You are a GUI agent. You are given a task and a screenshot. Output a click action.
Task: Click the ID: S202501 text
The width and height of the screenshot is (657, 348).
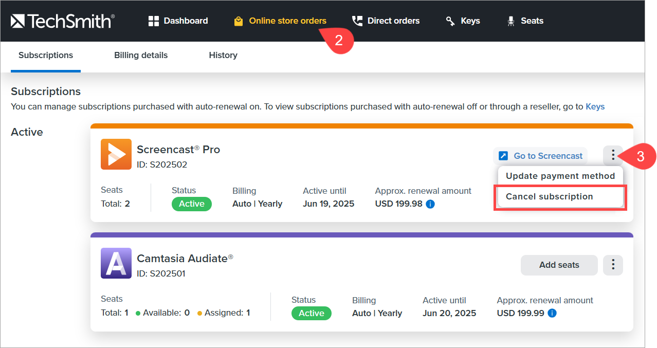pos(161,274)
